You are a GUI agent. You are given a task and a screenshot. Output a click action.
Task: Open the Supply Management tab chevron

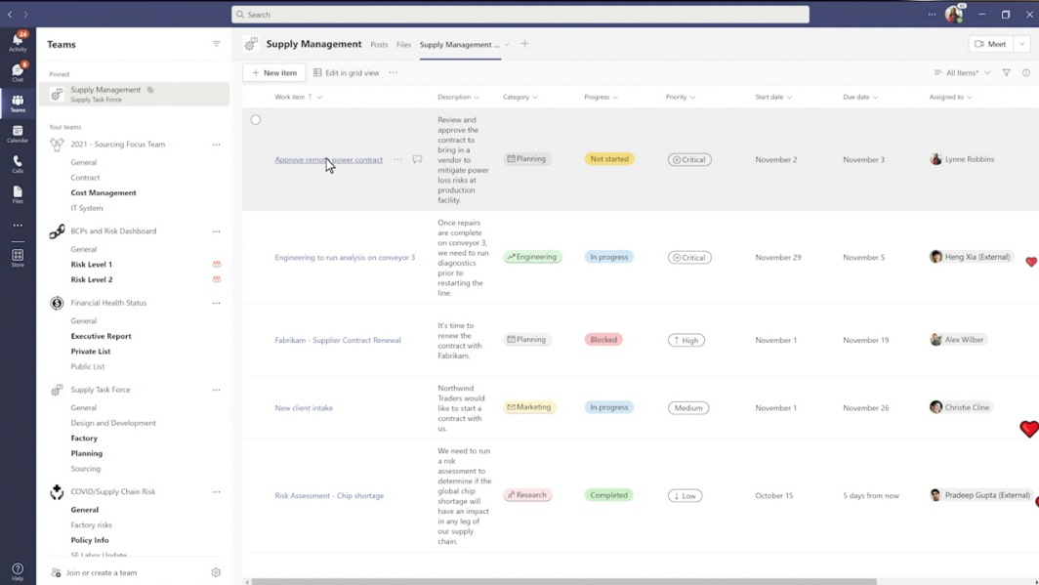pyautogui.click(x=507, y=44)
